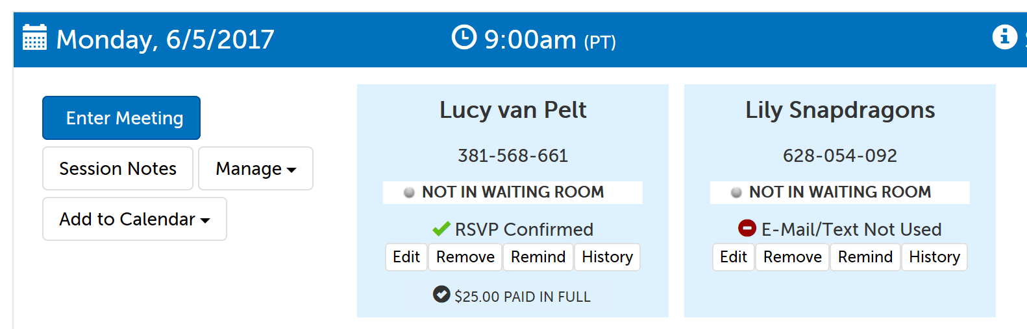Edit Lily Snapdragons' participant entry
Image resolution: width=1027 pixels, height=329 pixels.
[x=734, y=257]
